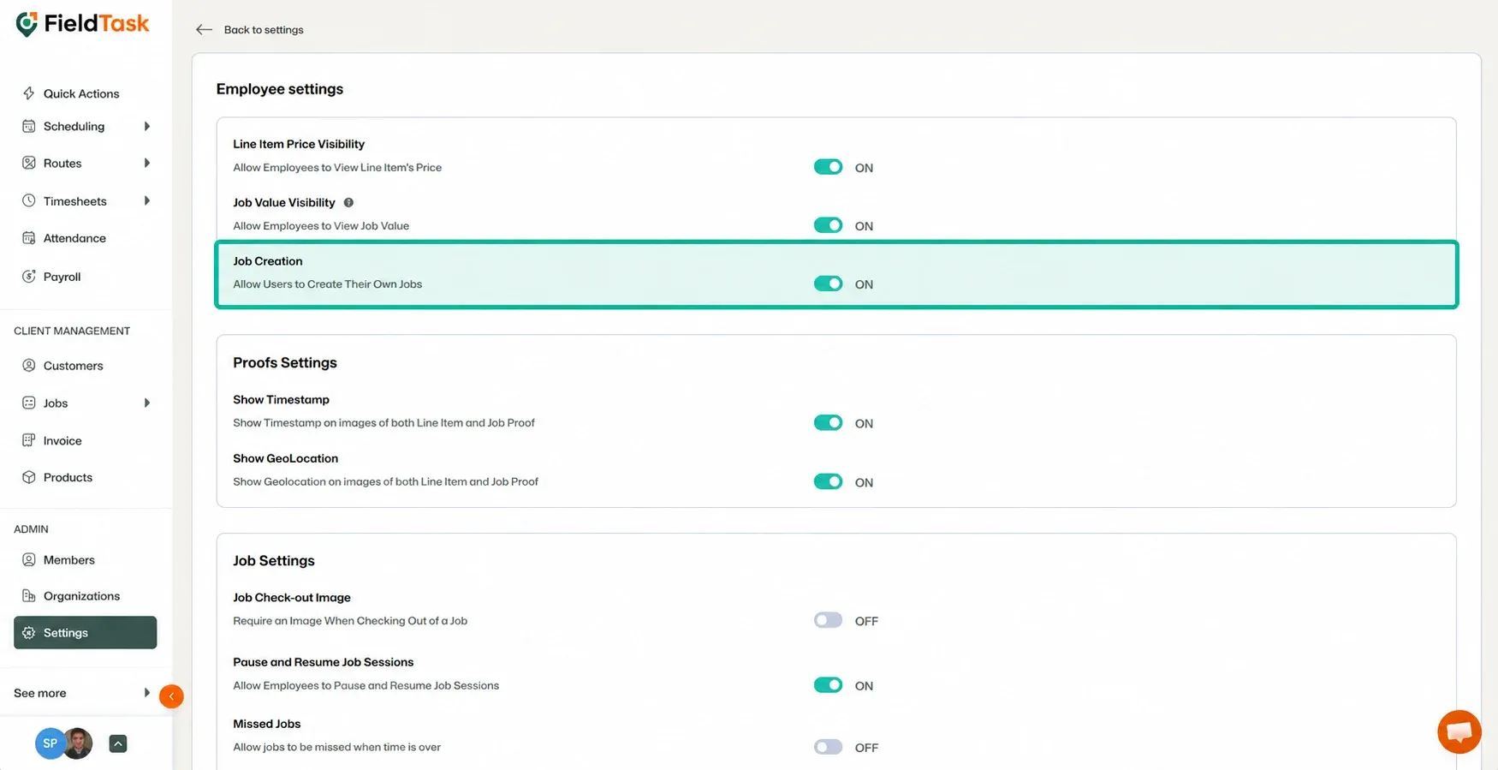Toggle Pause and Resume Job Sessions switch
1498x770 pixels.
[x=828, y=685]
